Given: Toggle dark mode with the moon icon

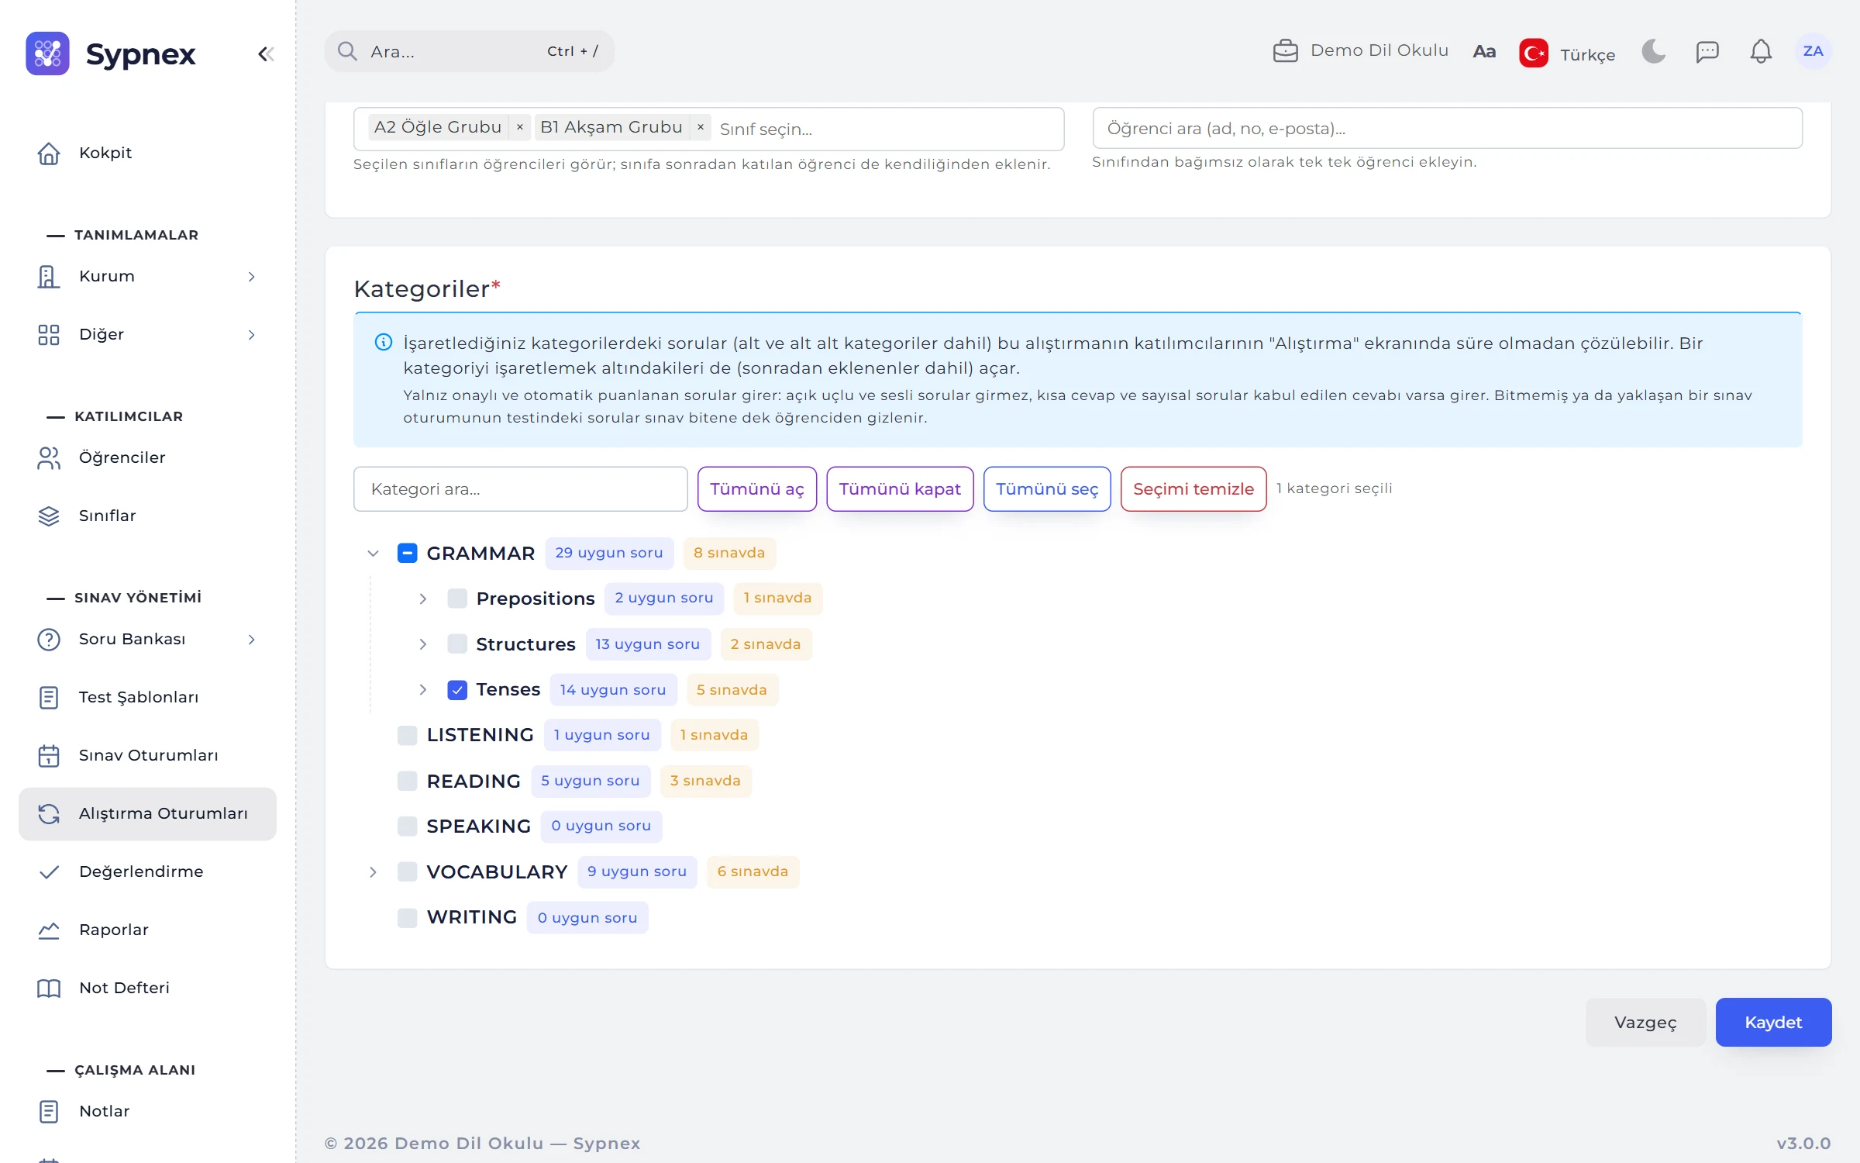Looking at the screenshot, I should (1653, 51).
